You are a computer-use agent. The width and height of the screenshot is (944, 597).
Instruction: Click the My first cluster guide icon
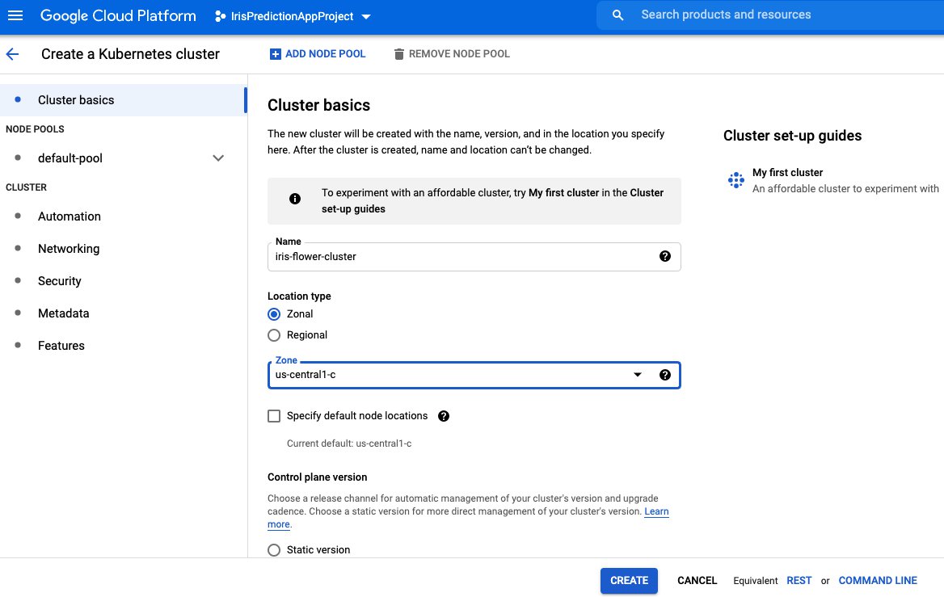pyautogui.click(x=735, y=180)
